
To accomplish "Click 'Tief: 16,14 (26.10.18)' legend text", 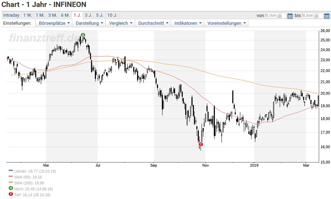I will point(32,195).
